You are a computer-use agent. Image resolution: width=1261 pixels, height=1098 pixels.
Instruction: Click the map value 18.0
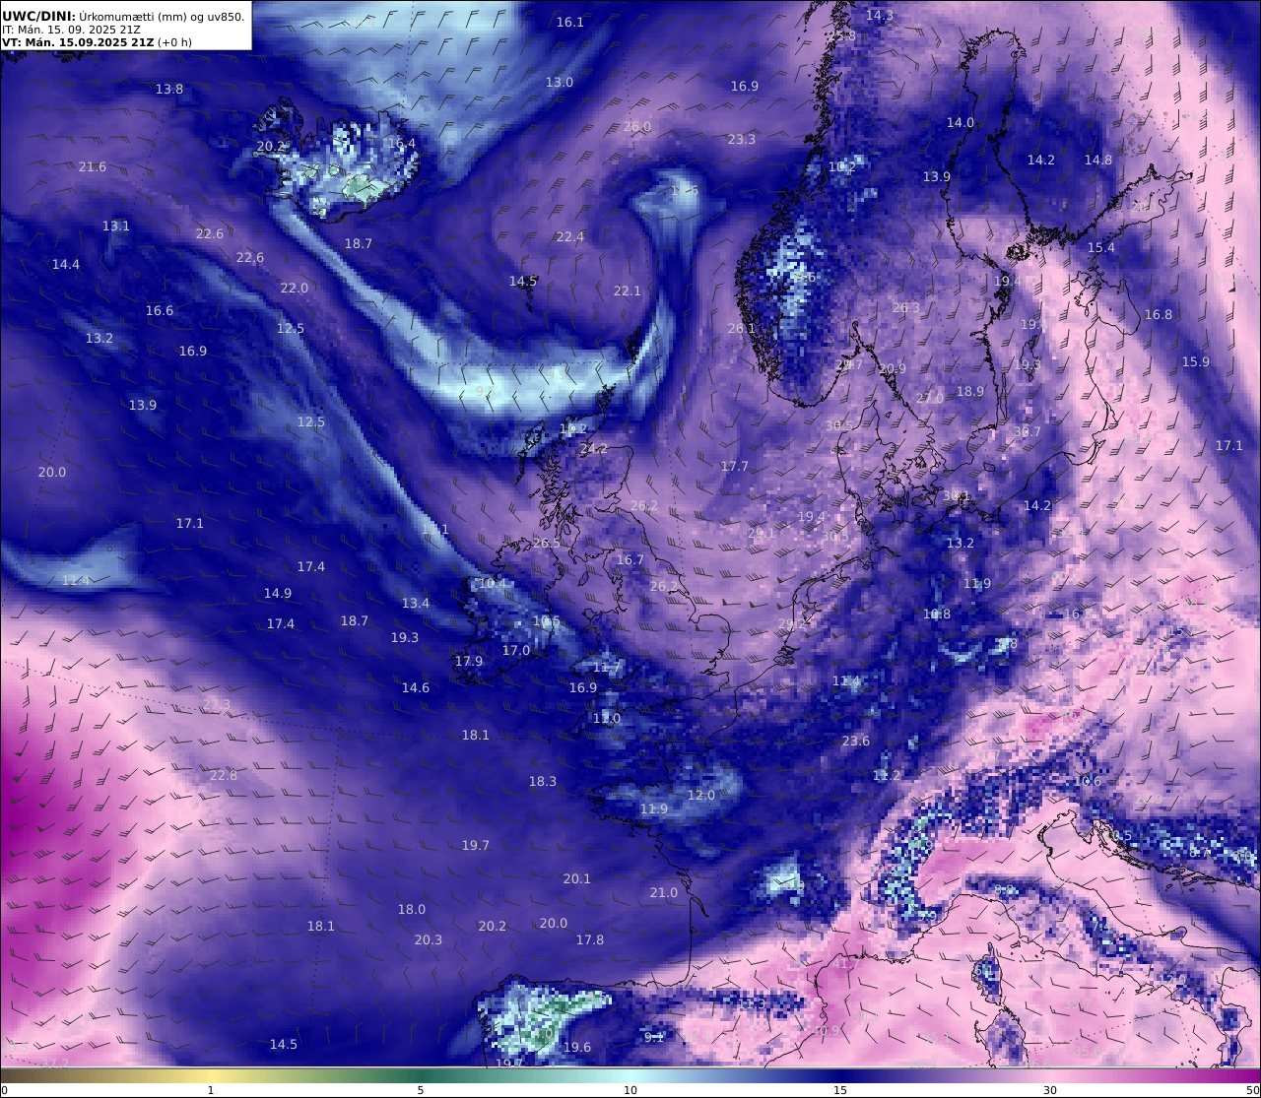412,909
